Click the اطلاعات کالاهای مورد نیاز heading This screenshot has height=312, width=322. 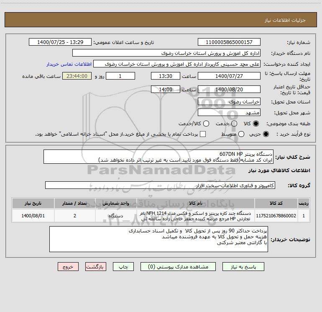click(279, 170)
